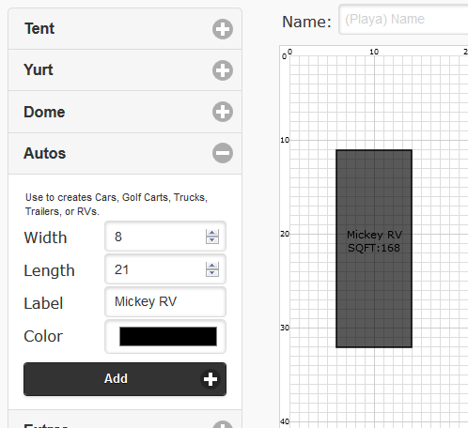
Task: Expand the Tent section plus icon
Action: coord(223,29)
